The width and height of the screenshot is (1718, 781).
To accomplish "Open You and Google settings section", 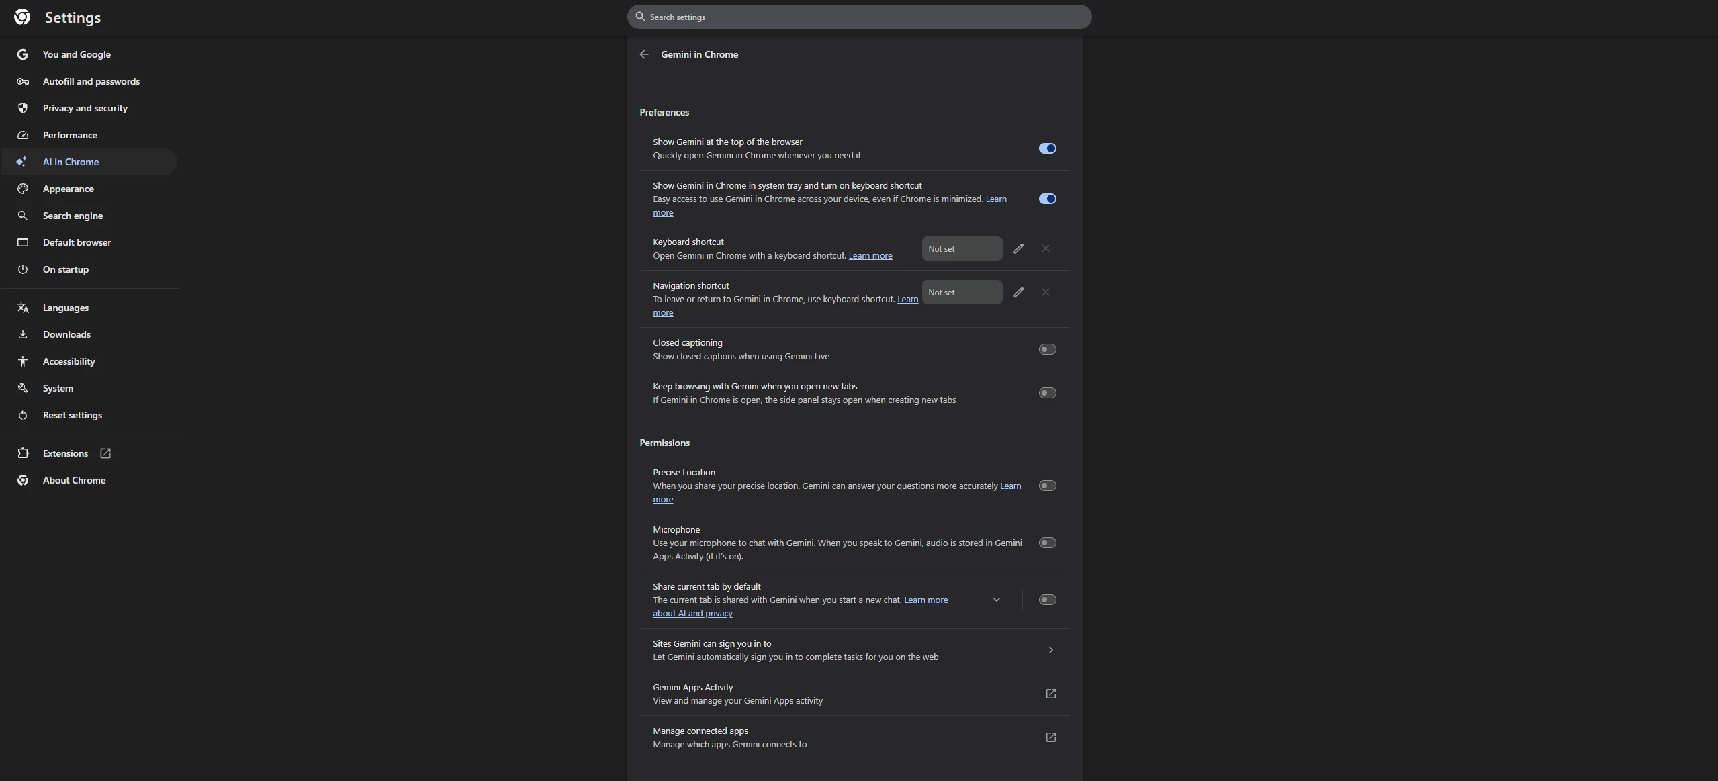I will click(89, 54).
